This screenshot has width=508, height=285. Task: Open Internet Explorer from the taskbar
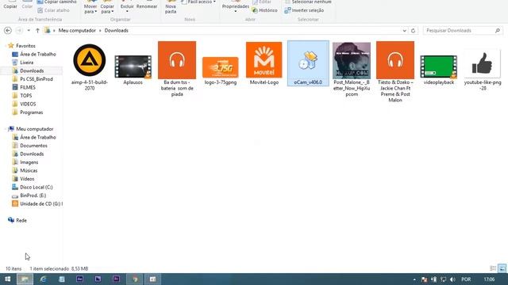43,279
